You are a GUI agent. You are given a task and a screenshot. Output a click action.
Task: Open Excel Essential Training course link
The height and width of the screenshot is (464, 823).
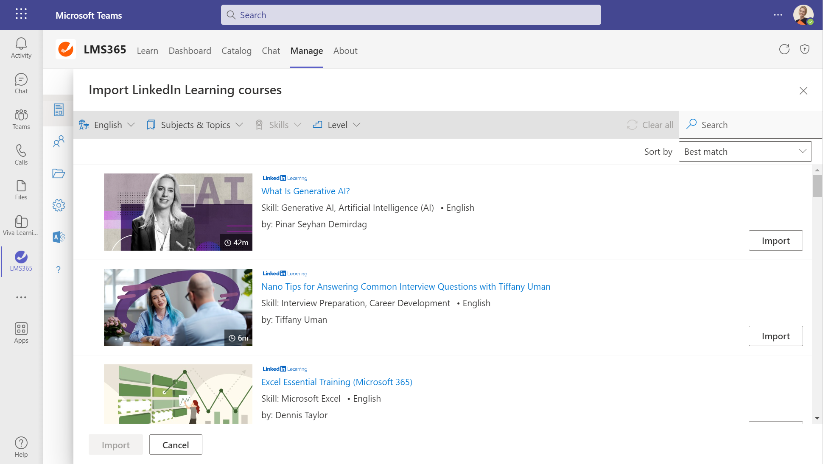[336, 382]
